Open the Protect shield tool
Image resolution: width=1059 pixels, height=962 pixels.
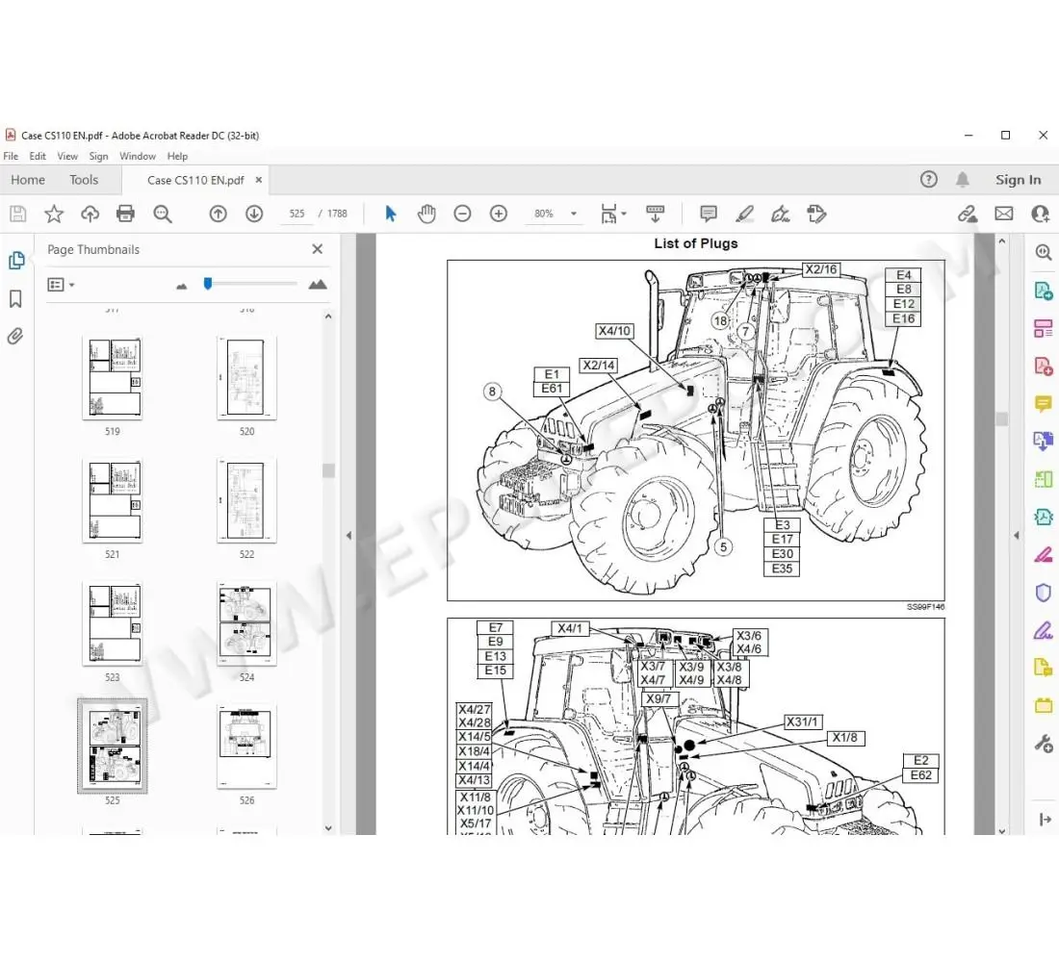pyautogui.click(x=1044, y=593)
